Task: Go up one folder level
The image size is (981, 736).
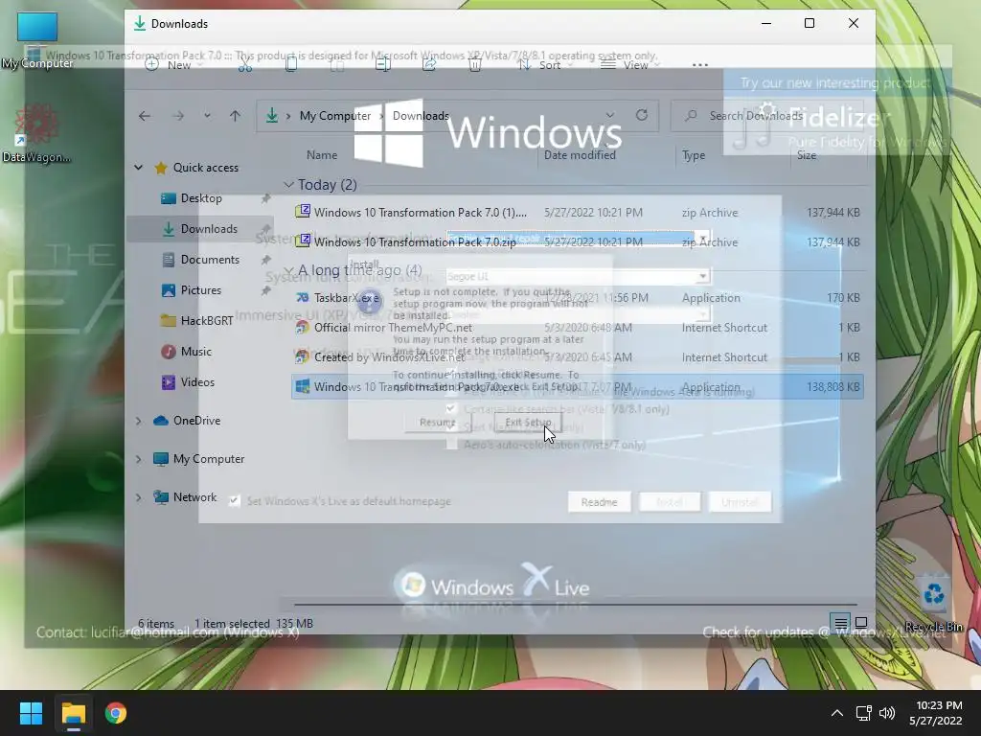Action: 236,116
